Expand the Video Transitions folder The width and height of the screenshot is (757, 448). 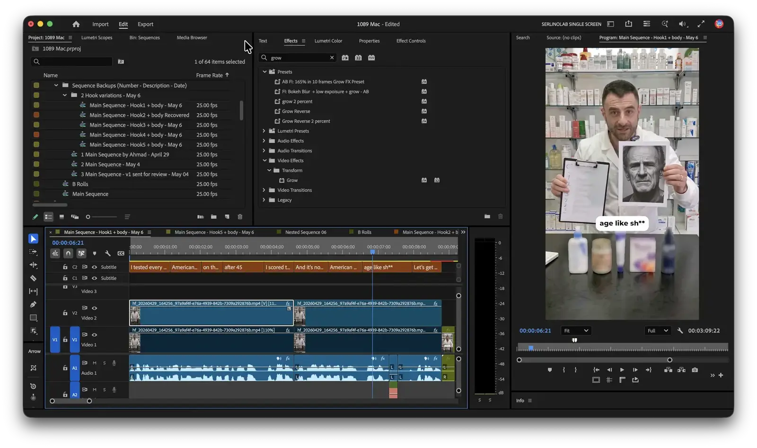[264, 190]
